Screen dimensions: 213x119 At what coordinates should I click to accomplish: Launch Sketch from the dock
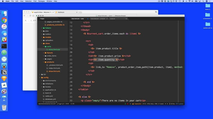point(4,79)
